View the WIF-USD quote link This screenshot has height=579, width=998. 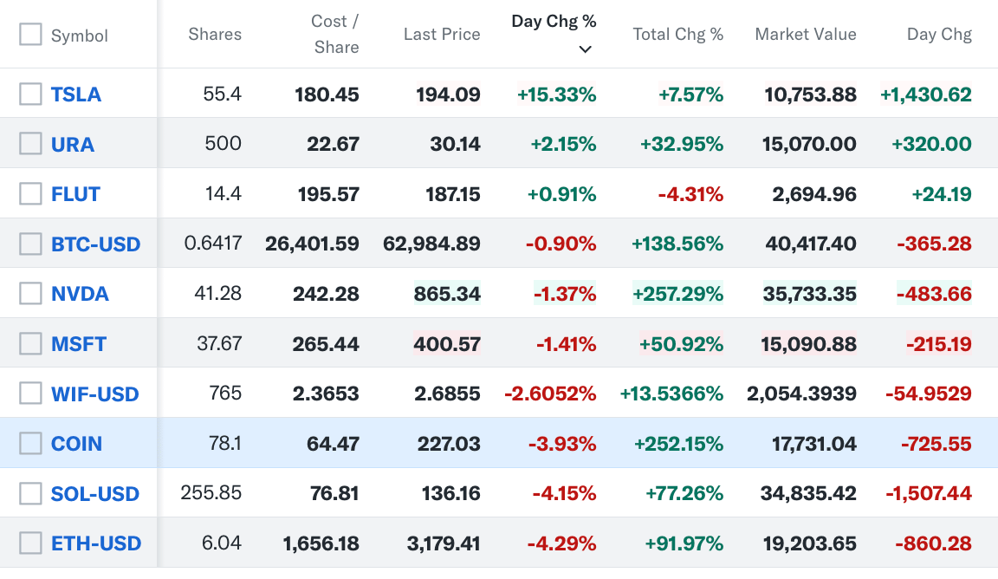point(95,394)
